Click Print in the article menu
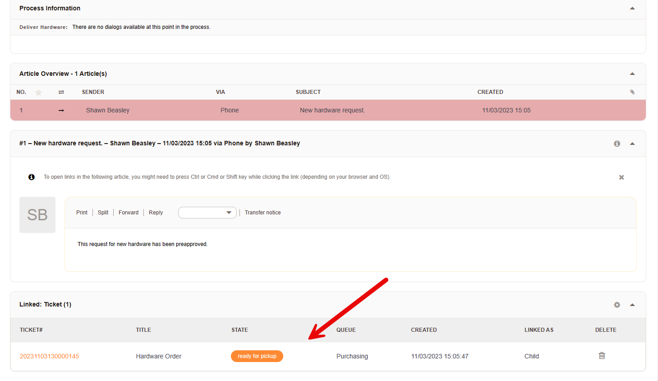The image size is (658, 381). [x=82, y=213]
